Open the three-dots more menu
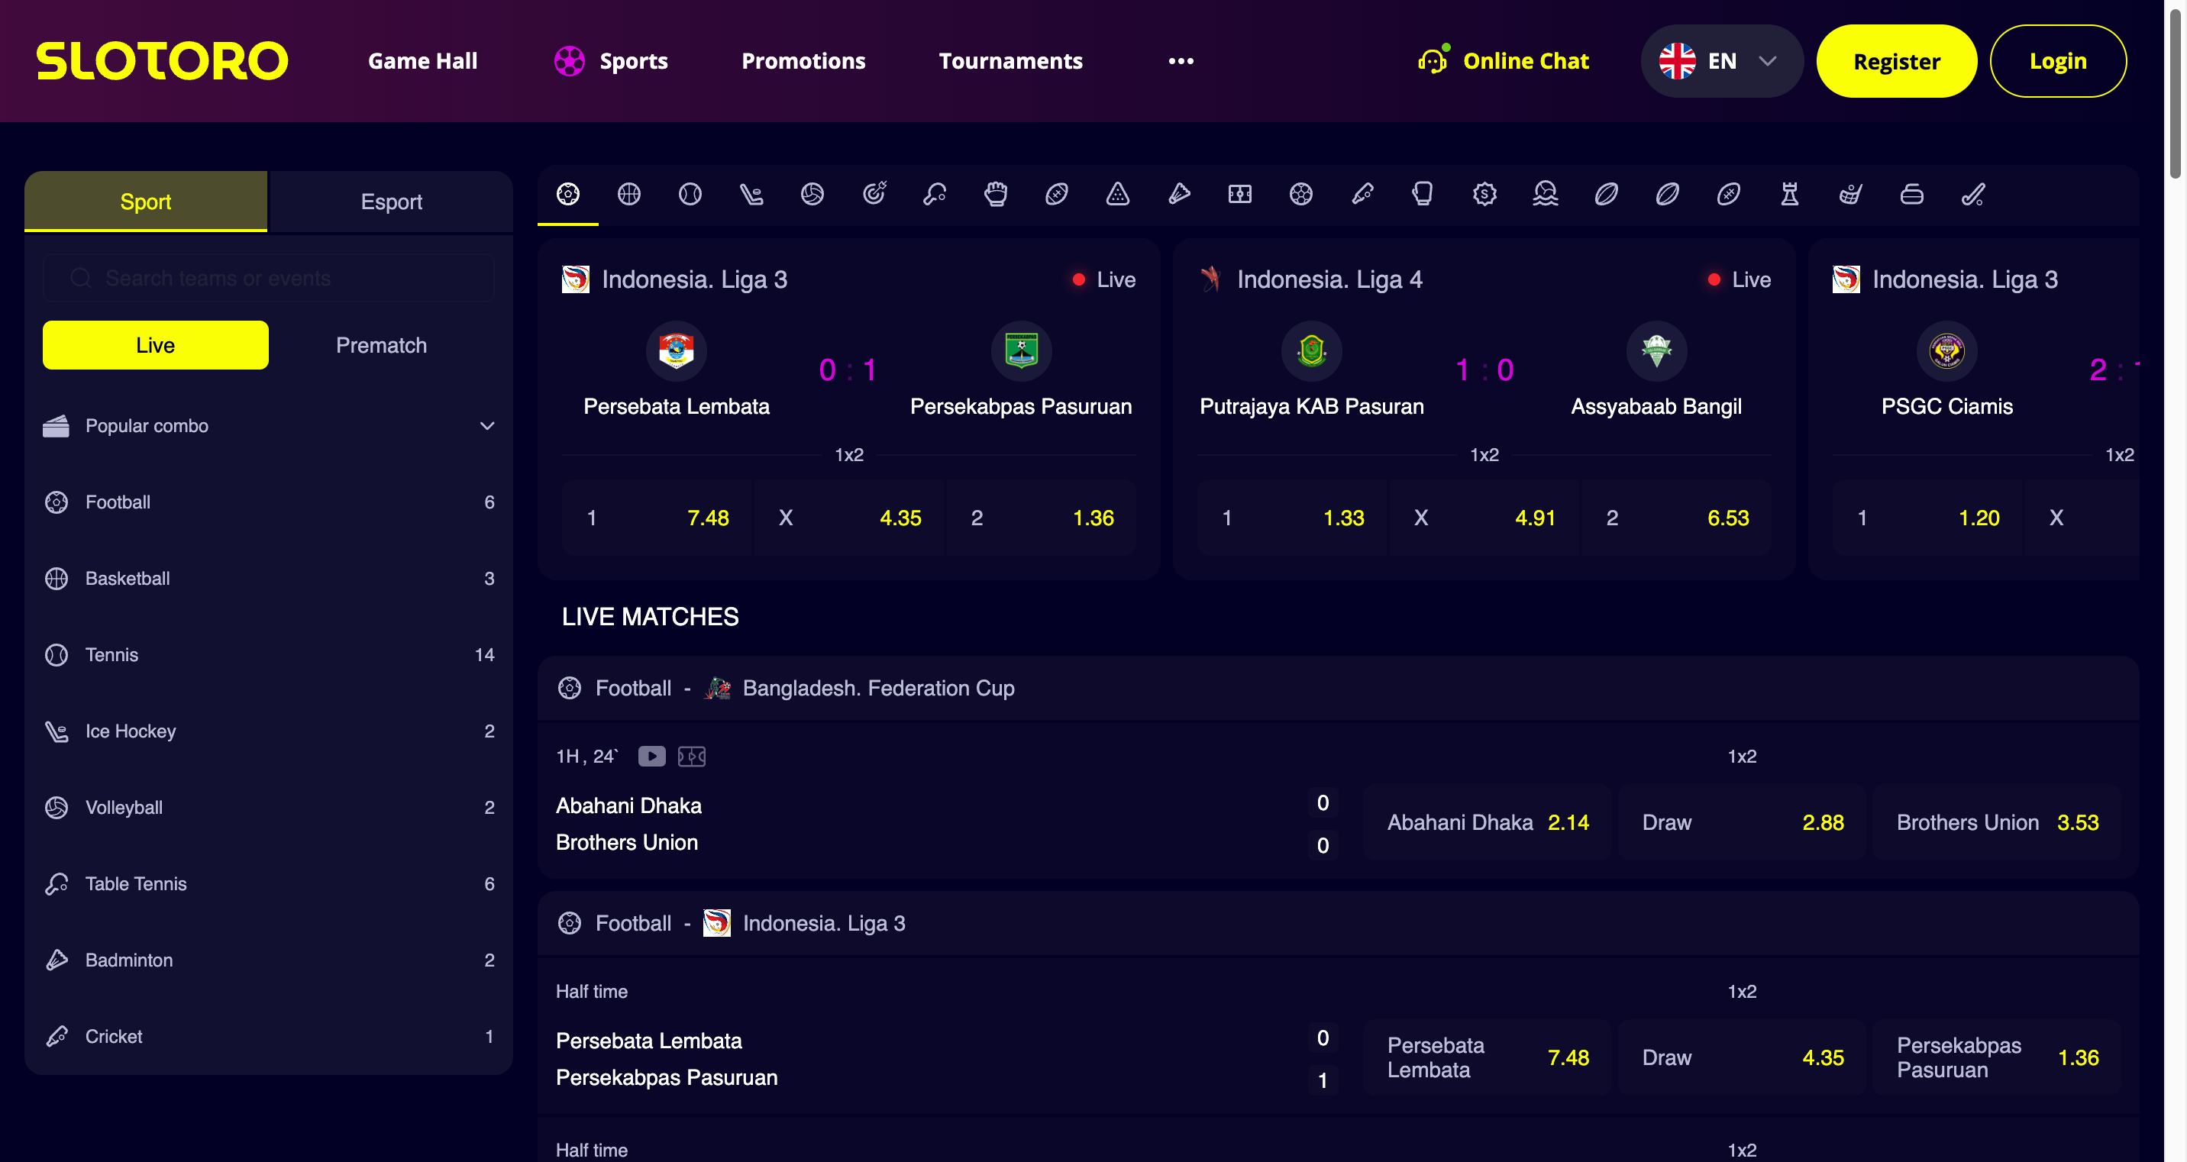Viewport: 2187px width, 1162px height. pyautogui.click(x=1181, y=61)
